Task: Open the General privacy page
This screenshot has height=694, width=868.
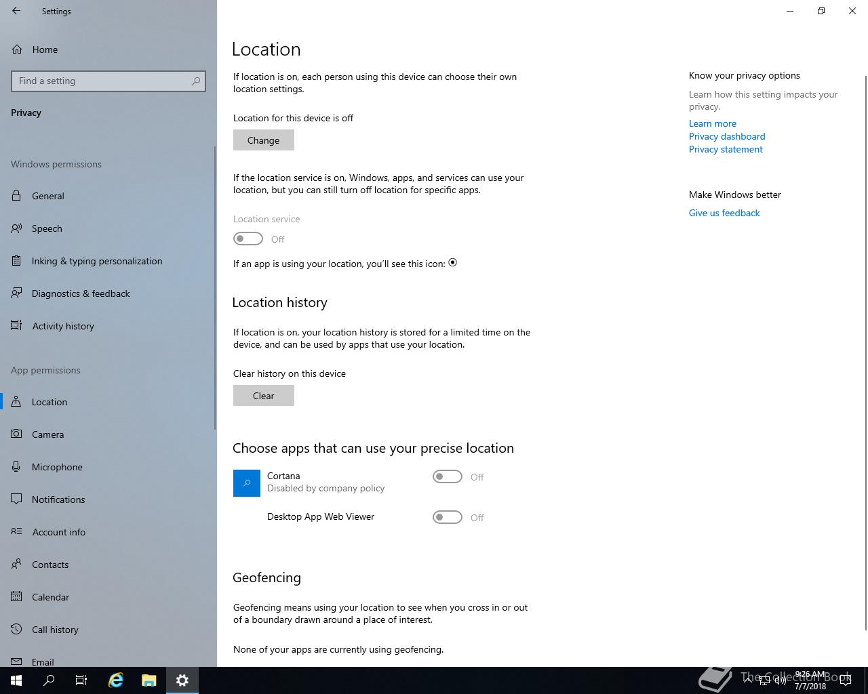Action: click(x=108, y=196)
